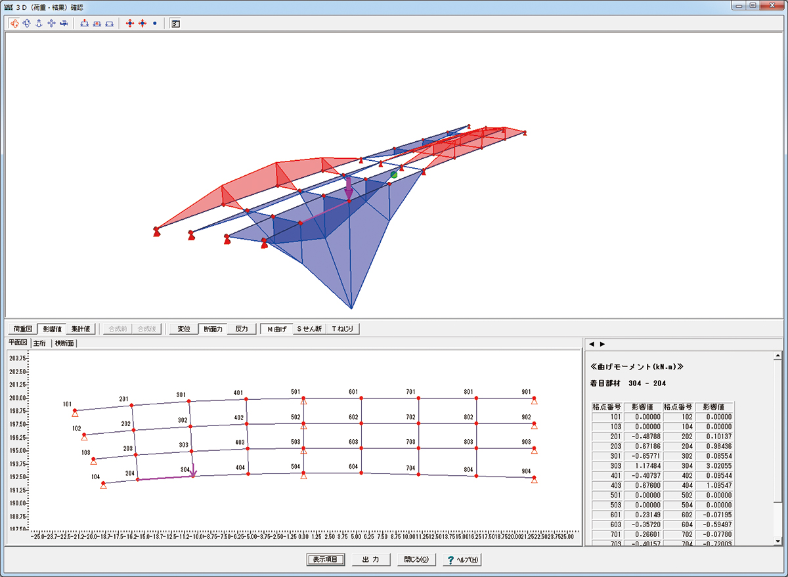Select the -0.48788 value cell

click(x=644, y=435)
